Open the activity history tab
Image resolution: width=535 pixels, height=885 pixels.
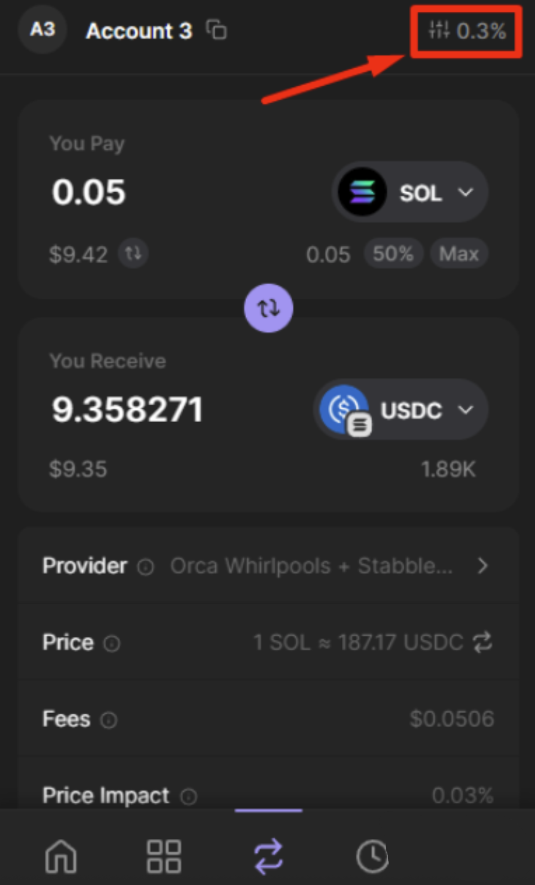tap(372, 856)
